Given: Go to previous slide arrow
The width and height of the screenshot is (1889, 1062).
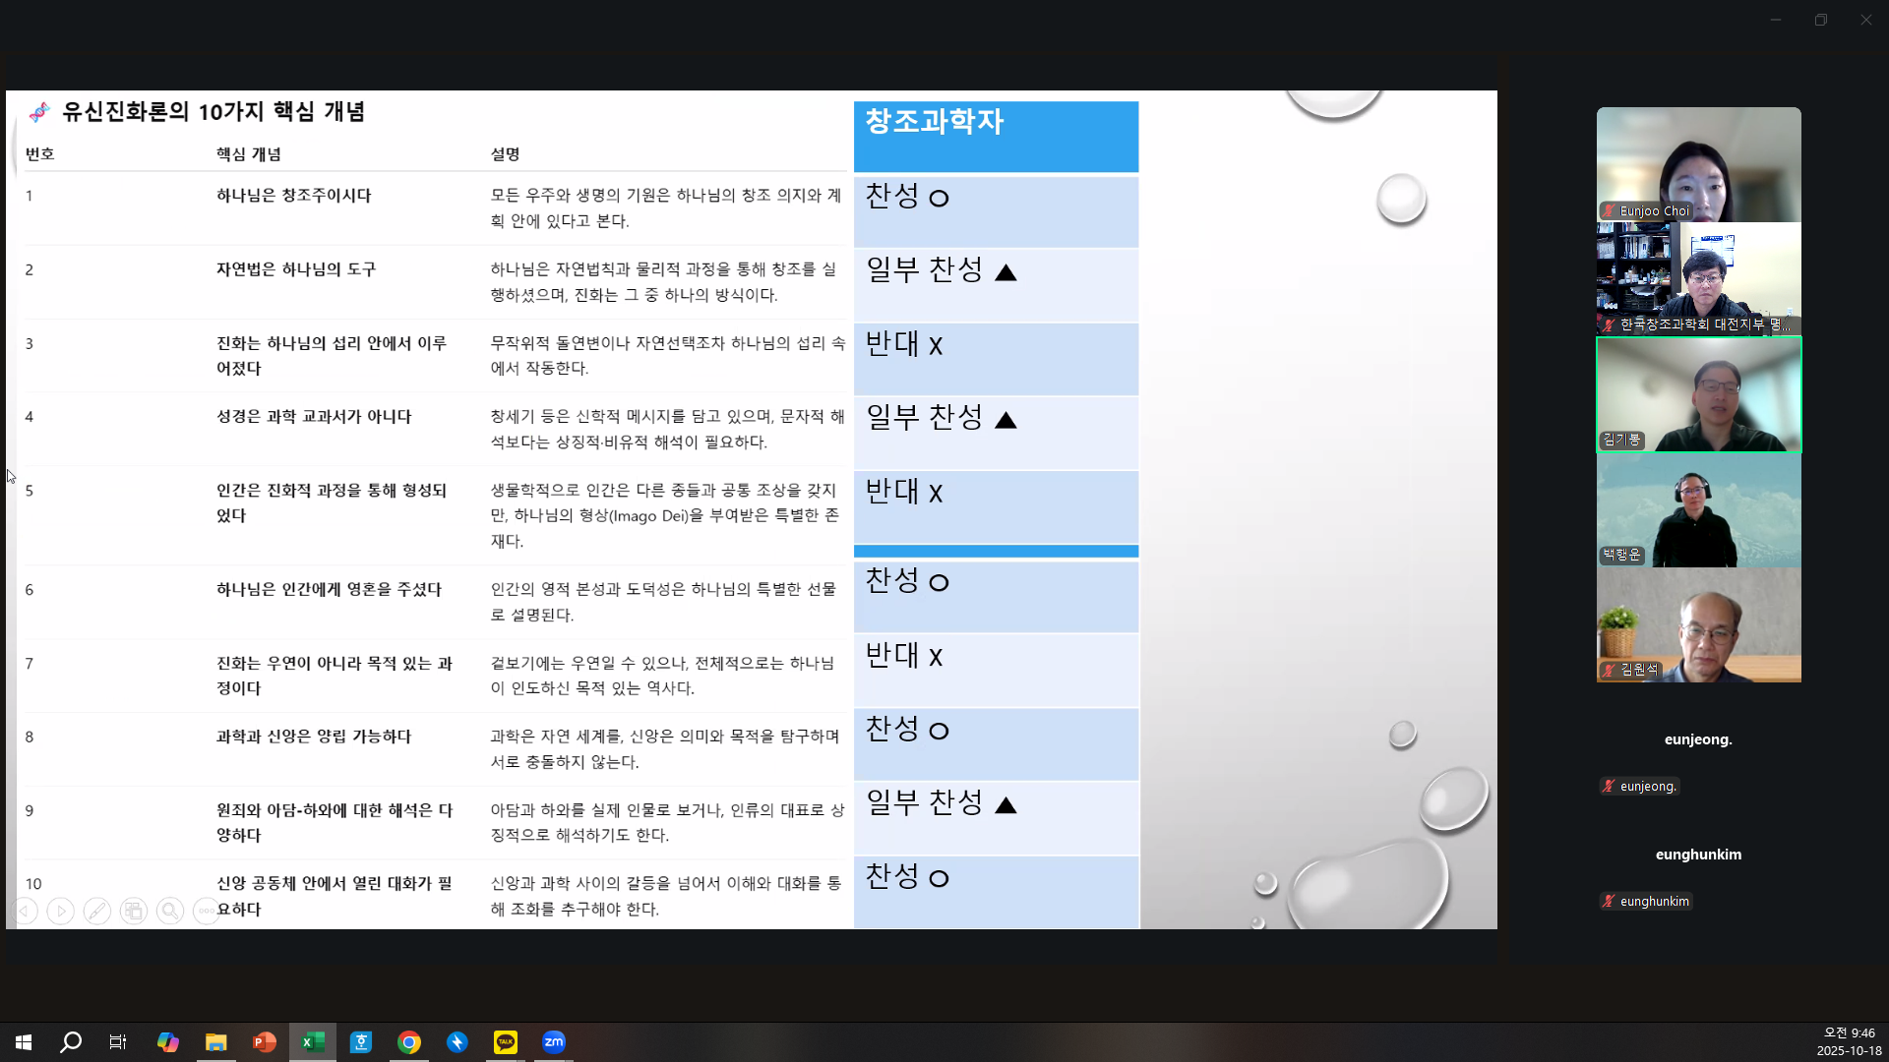Looking at the screenshot, I should pos(25,912).
